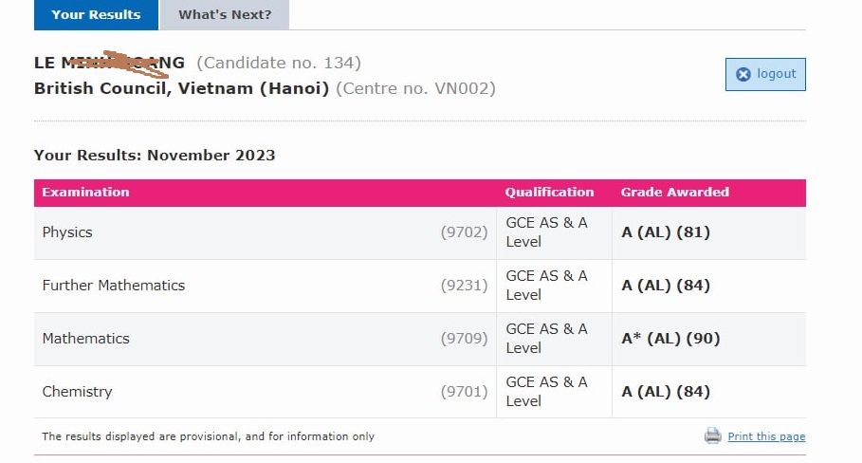Open the Print this page link
Screen dimensions: 862x463
tap(766, 436)
